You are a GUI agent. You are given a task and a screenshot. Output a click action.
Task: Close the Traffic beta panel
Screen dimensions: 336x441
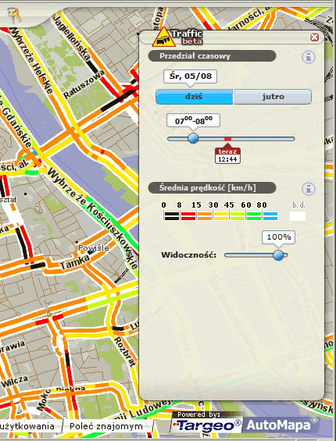click(314, 37)
